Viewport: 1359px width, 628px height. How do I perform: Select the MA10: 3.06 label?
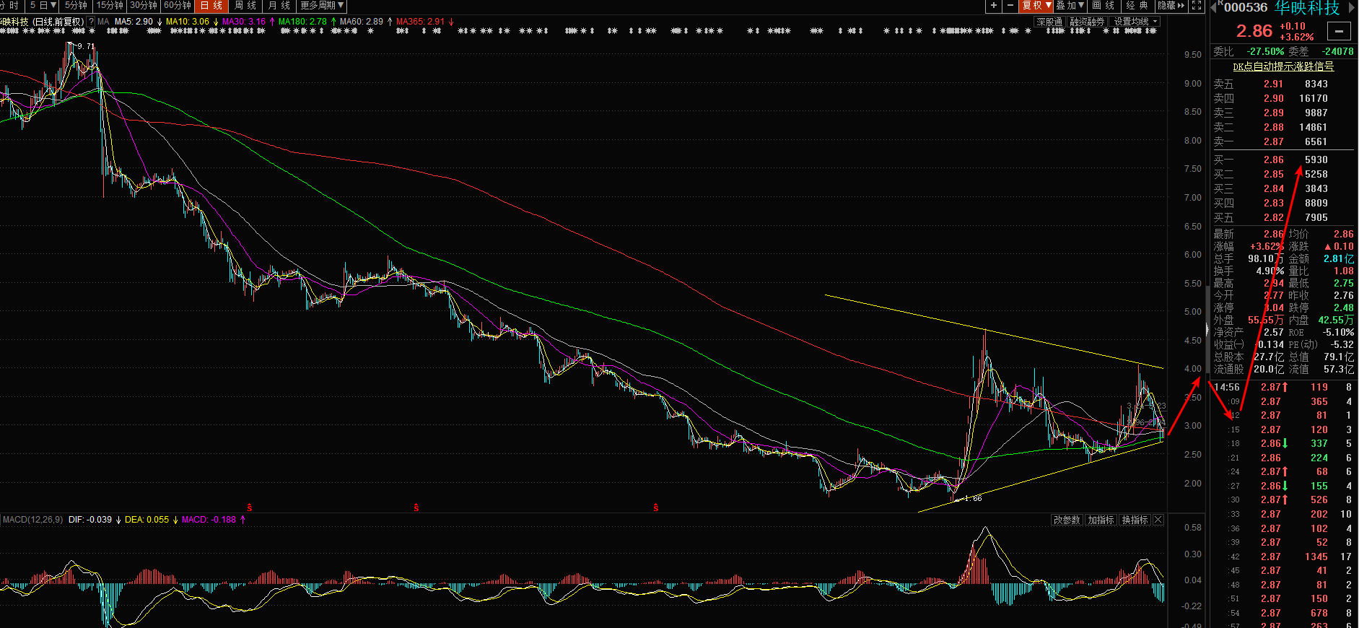(188, 22)
